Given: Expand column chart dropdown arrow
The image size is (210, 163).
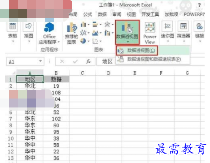Looking at the screenshot, I should point(88,25).
